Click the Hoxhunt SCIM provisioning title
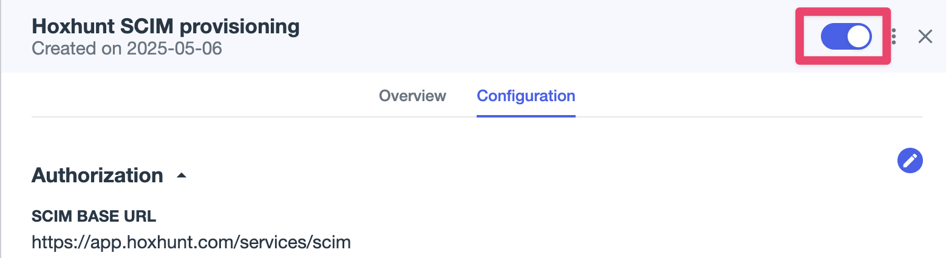 165,27
